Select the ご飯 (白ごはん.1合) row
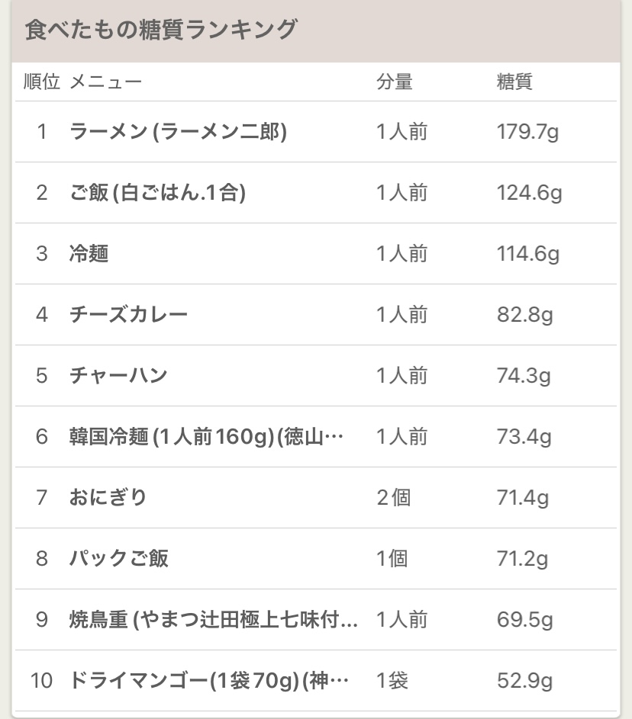The image size is (632, 719). coord(157,193)
